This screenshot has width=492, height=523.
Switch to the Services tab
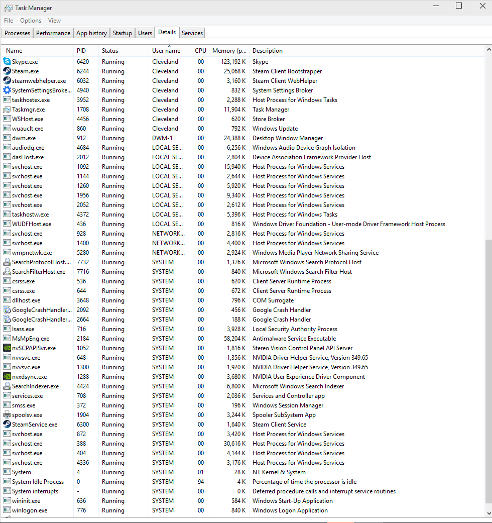coord(192,33)
